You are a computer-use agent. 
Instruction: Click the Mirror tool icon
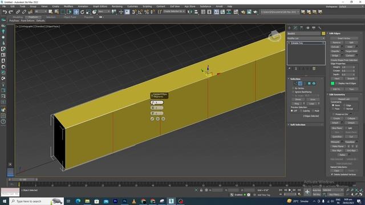[190, 12]
